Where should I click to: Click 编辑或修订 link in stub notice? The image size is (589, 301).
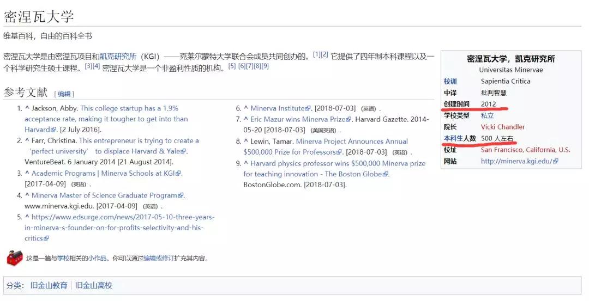159,258
